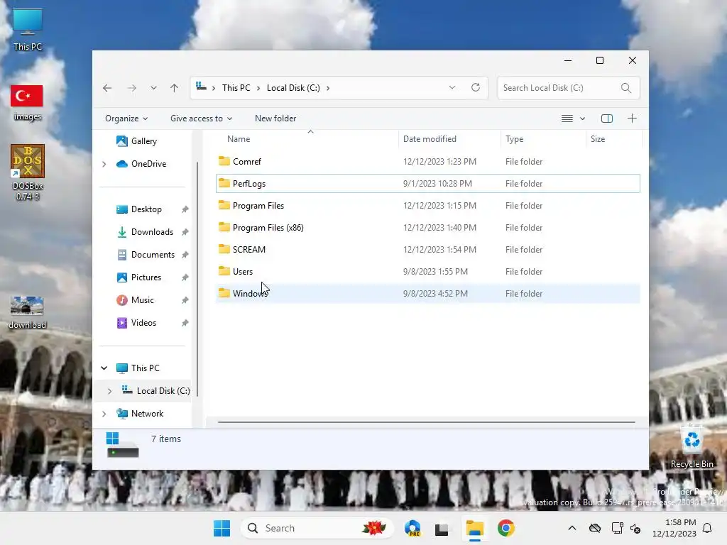The width and height of the screenshot is (727, 545).
Task: Open the Organize menu
Action: [x=126, y=119]
